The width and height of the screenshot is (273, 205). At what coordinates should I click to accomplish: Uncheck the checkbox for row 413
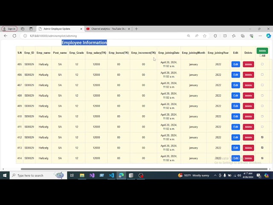[262, 148]
